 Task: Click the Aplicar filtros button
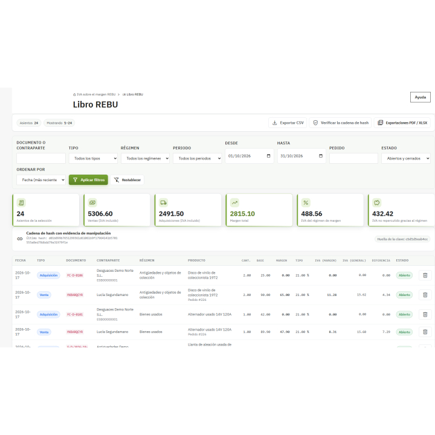click(88, 180)
